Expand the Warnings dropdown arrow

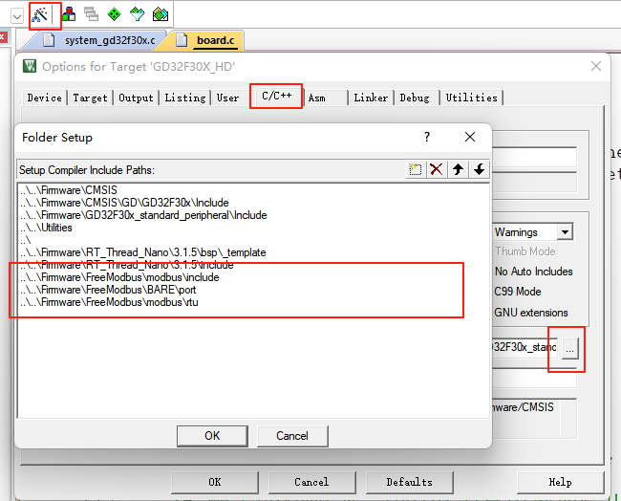click(x=566, y=232)
